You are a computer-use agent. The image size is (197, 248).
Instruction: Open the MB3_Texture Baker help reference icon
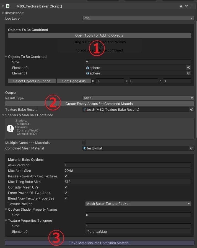(x=181, y=6)
